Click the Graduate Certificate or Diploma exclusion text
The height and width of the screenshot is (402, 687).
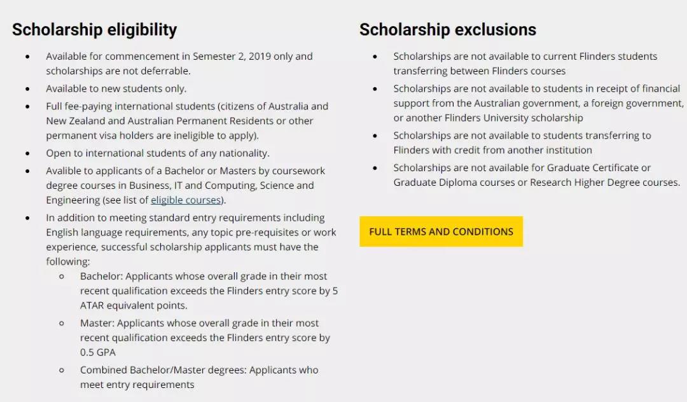pos(537,175)
